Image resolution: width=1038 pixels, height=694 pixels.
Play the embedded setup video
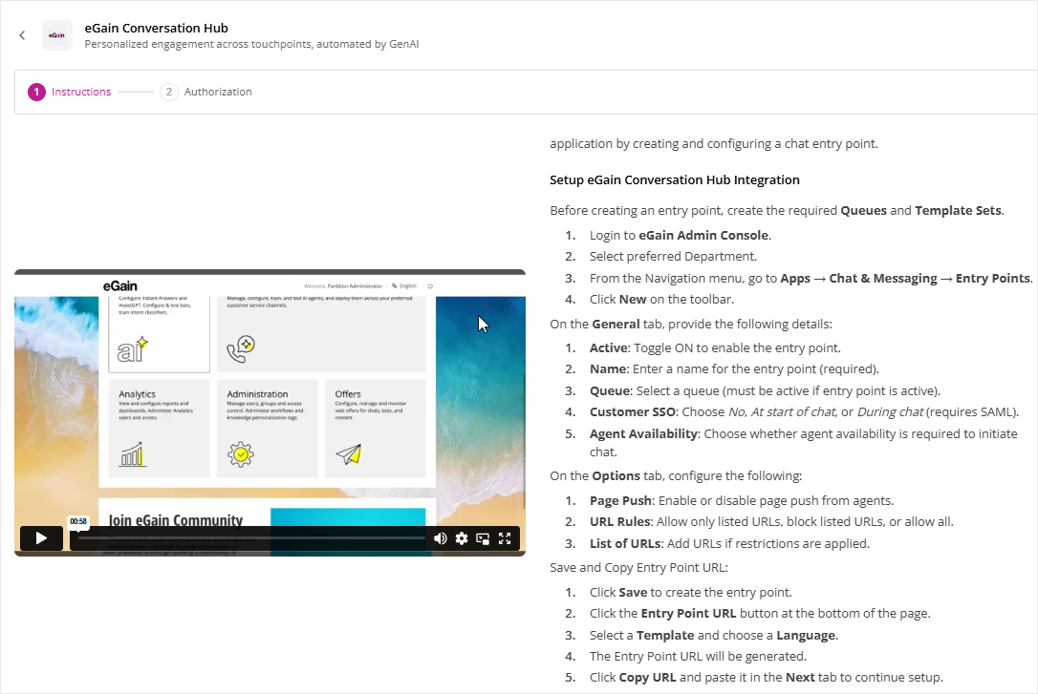(41, 538)
